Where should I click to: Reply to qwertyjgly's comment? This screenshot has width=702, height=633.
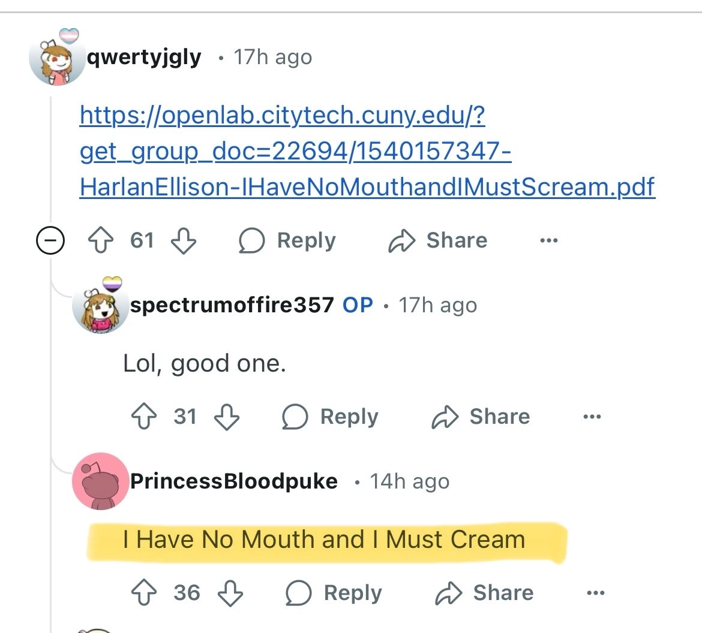coord(287,241)
